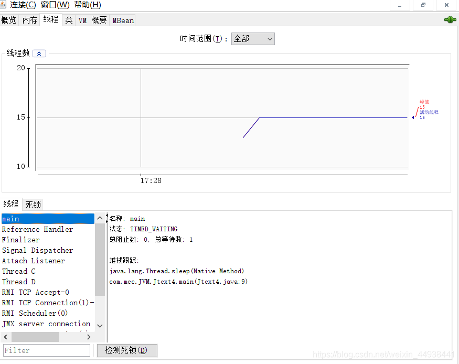Image resolution: width=459 pixels, height=364 pixels.
Task: Select the RMI Scheduler(0) thread
Action: point(35,313)
